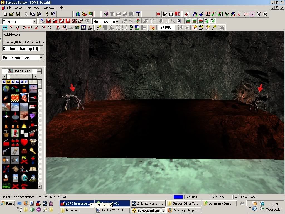This screenshot has height=214, width=285.
Task: Click the Save file toolbar icon
Action: (x=18, y=14)
